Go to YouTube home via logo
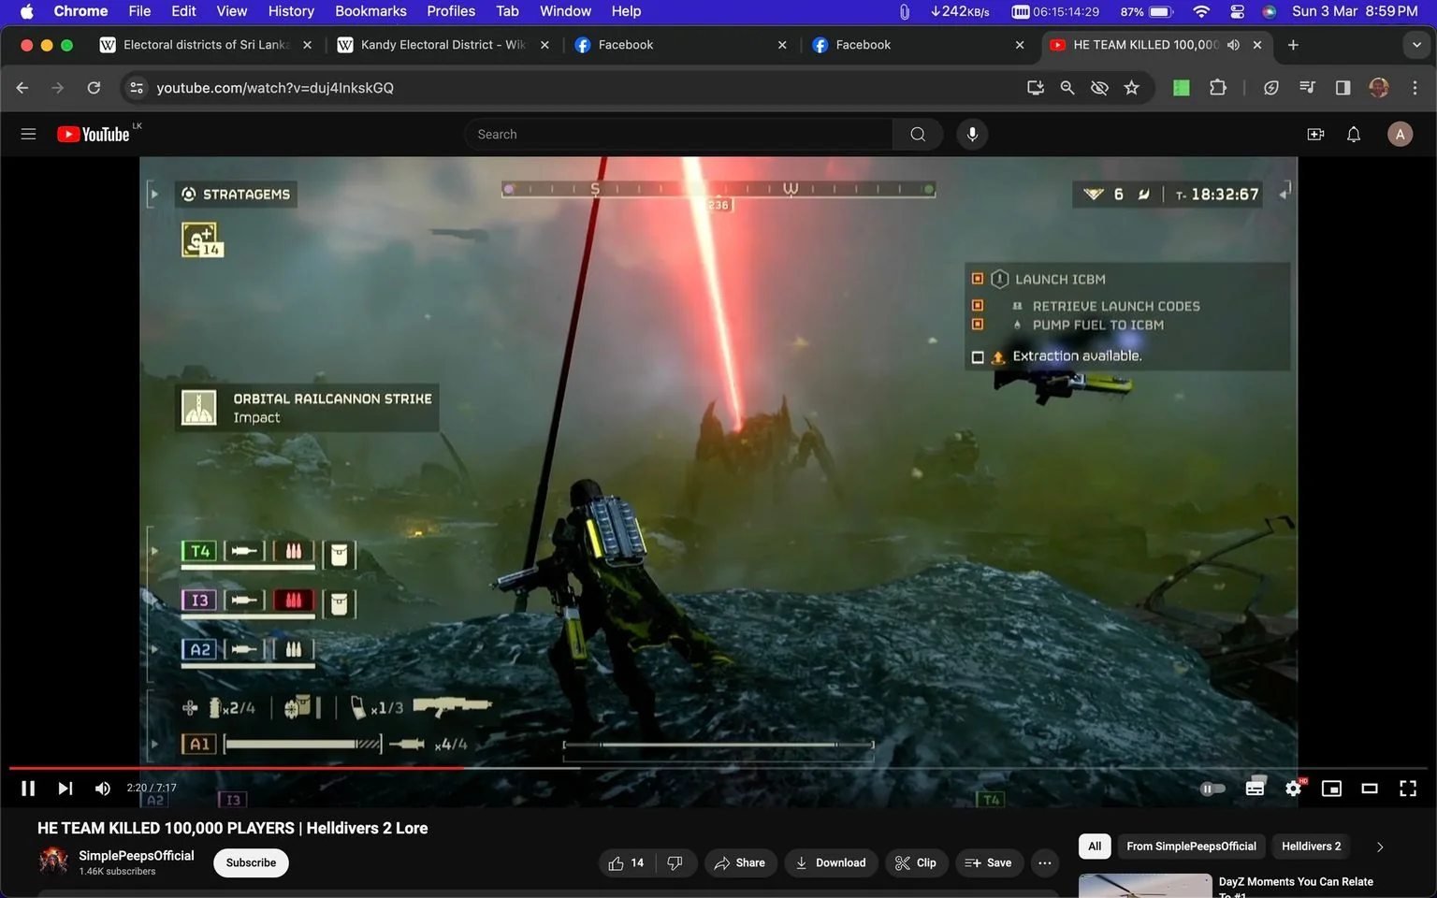The image size is (1437, 898). point(94,134)
